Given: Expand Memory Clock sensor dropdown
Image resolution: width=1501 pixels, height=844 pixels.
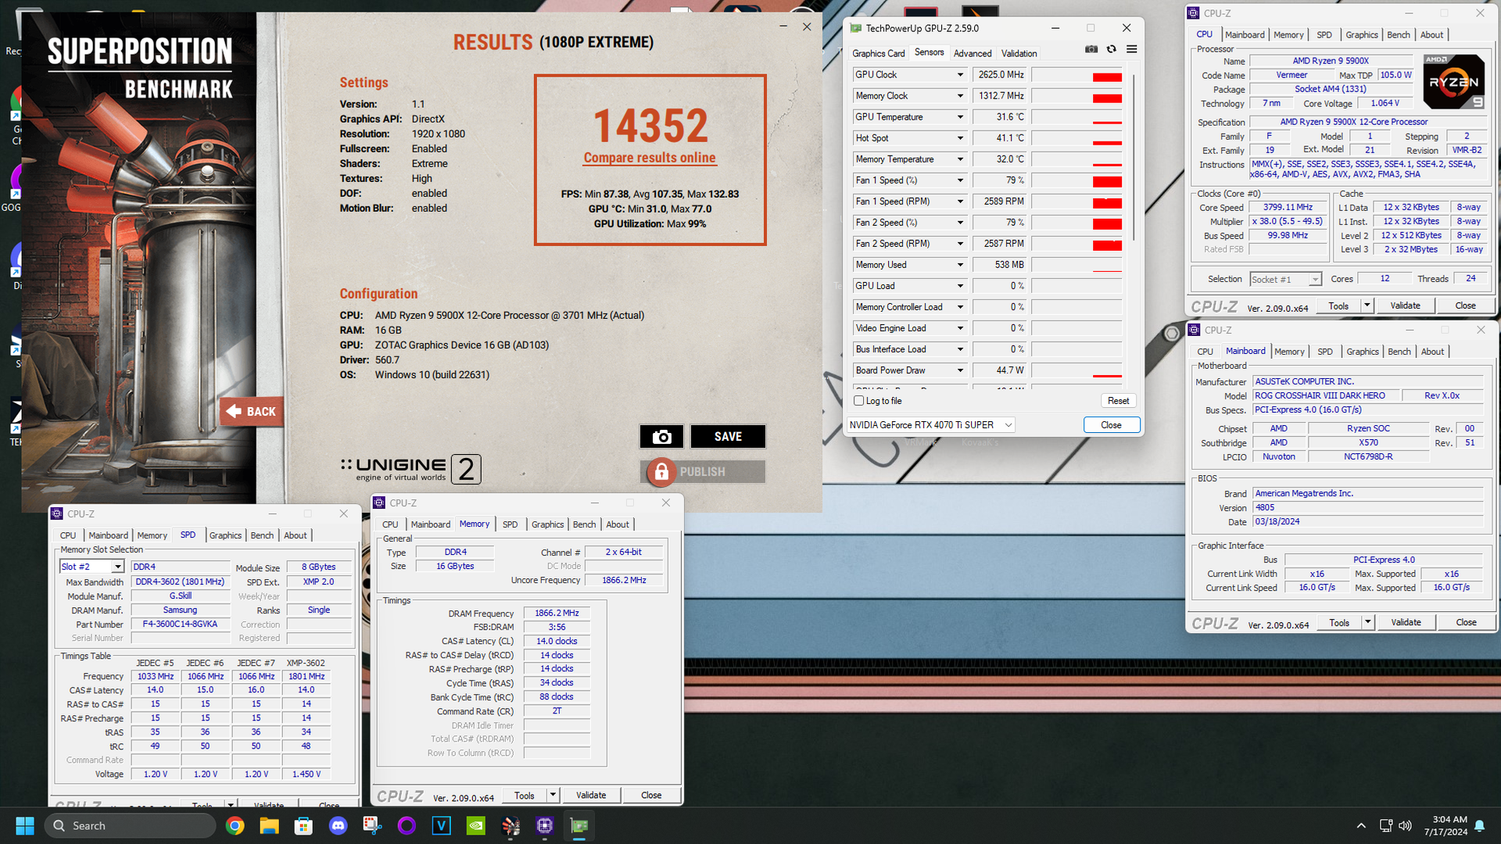Looking at the screenshot, I should tap(960, 96).
